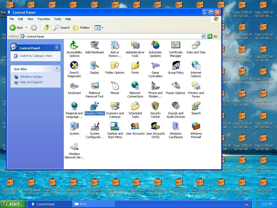Open the File menu
This screenshot has height=208, width=277.
click(x=12, y=19)
